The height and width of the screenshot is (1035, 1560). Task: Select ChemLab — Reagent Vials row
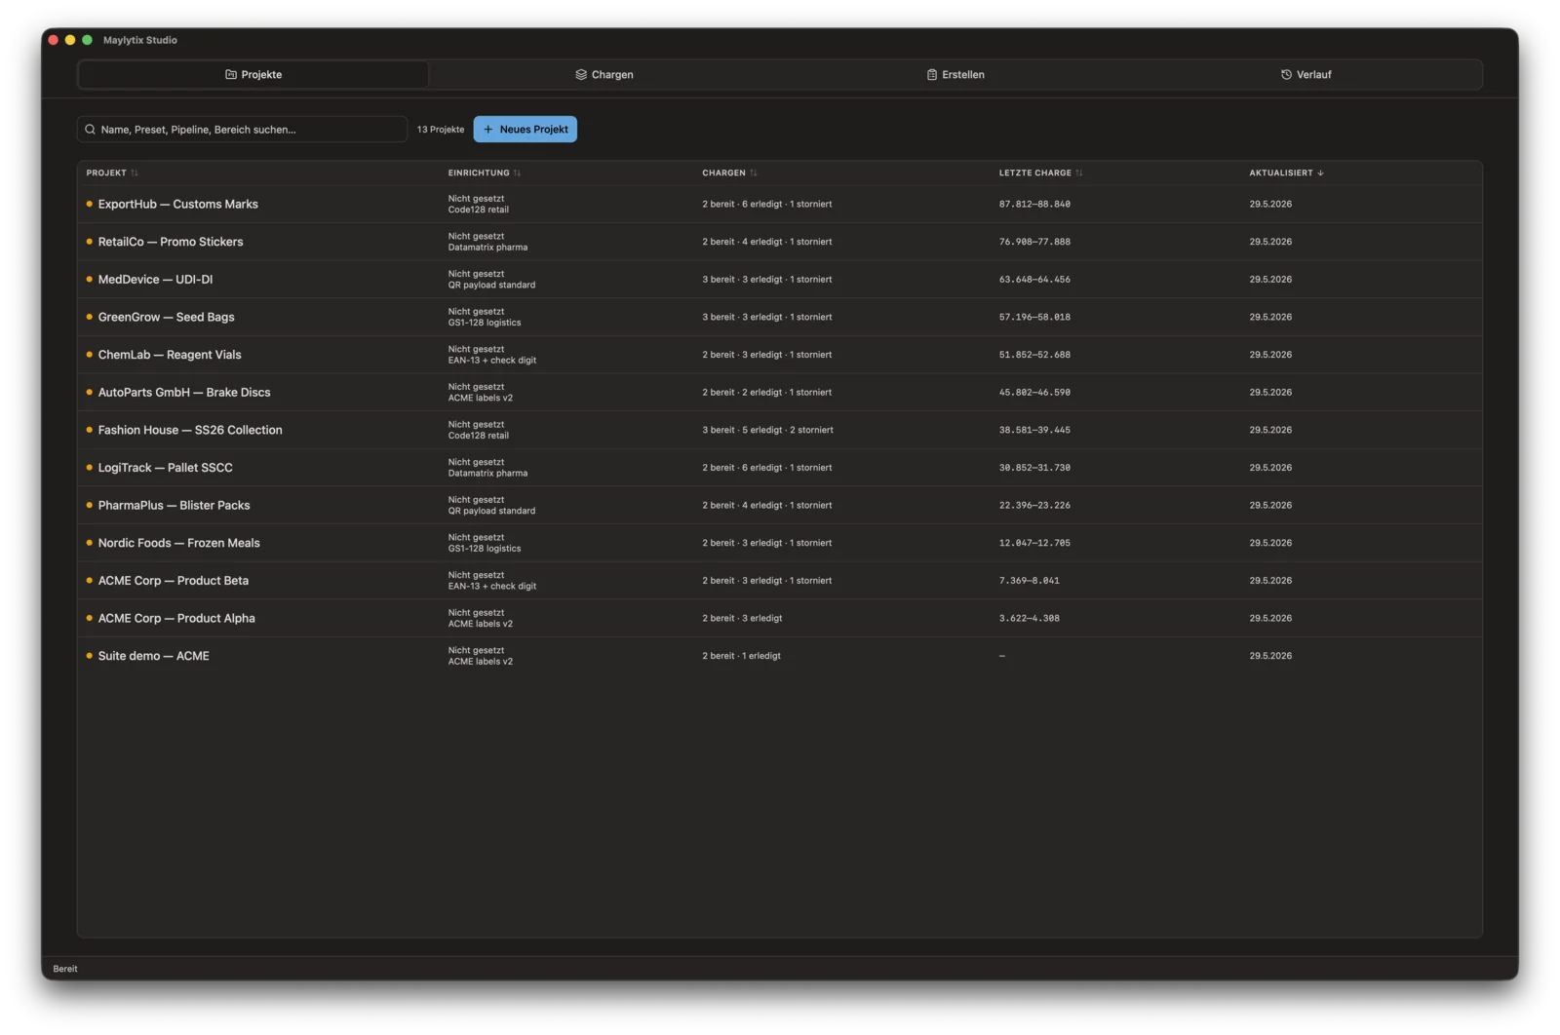(x=780, y=355)
